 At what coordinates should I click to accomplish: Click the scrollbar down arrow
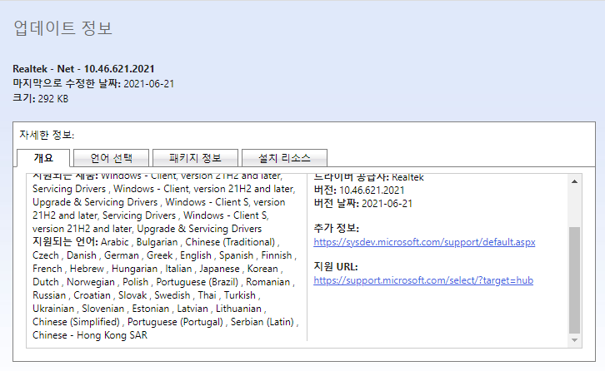(x=574, y=340)
